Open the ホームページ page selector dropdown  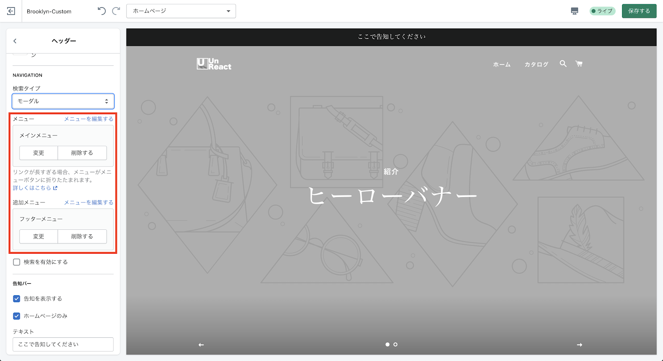click(181, 11)
